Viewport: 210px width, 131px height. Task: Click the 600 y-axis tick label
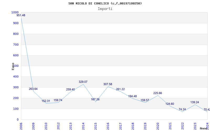point(16,55)
